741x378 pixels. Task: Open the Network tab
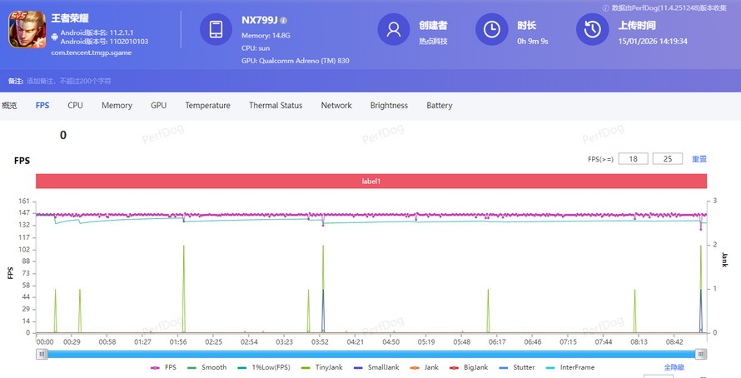336,106
